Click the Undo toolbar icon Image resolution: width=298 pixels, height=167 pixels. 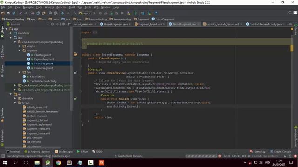tap(20, 13)
